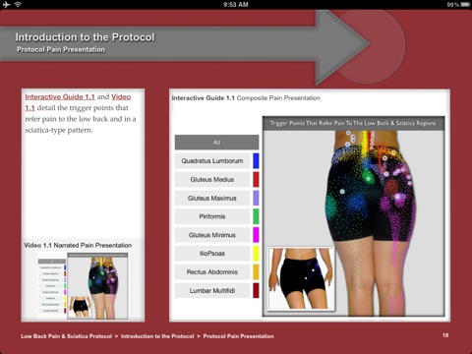Screen dimensions: 472x354
Task: Select the Piriformis button
Action: pos(212,216)
